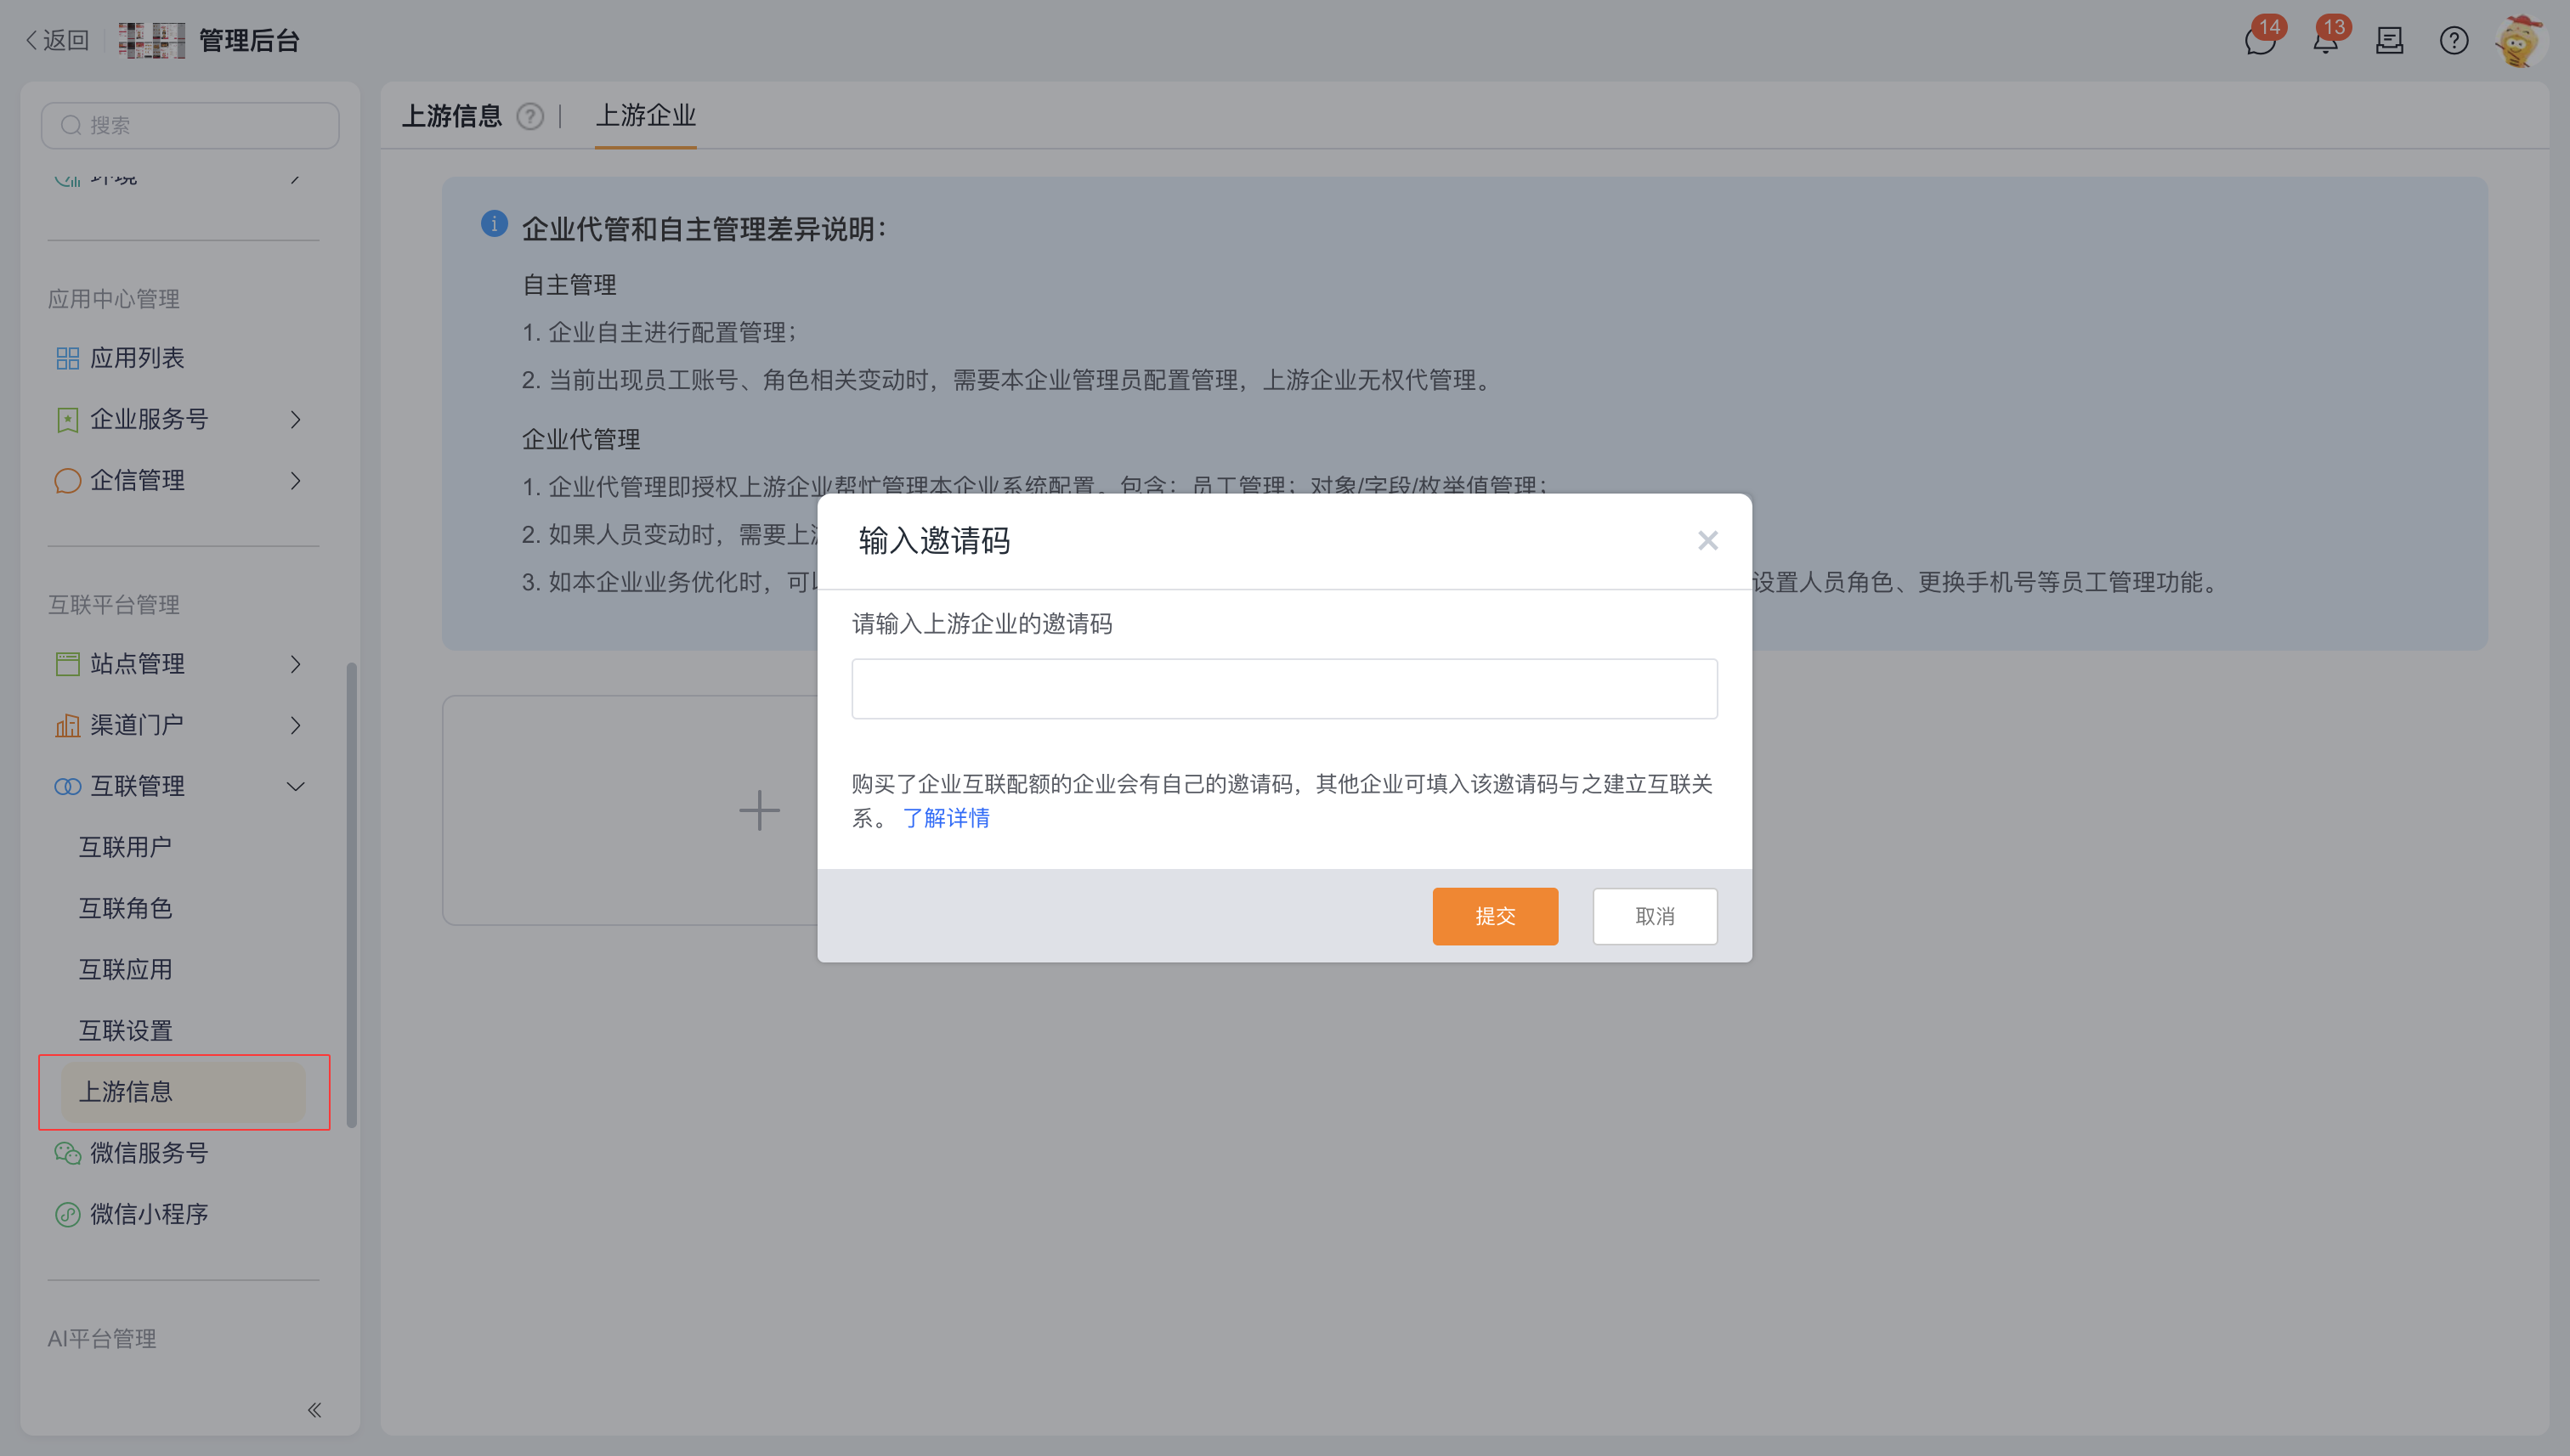The image size is (2570, 1456).
Task: Click the task list icon in the header
Action: [2389, 41]
